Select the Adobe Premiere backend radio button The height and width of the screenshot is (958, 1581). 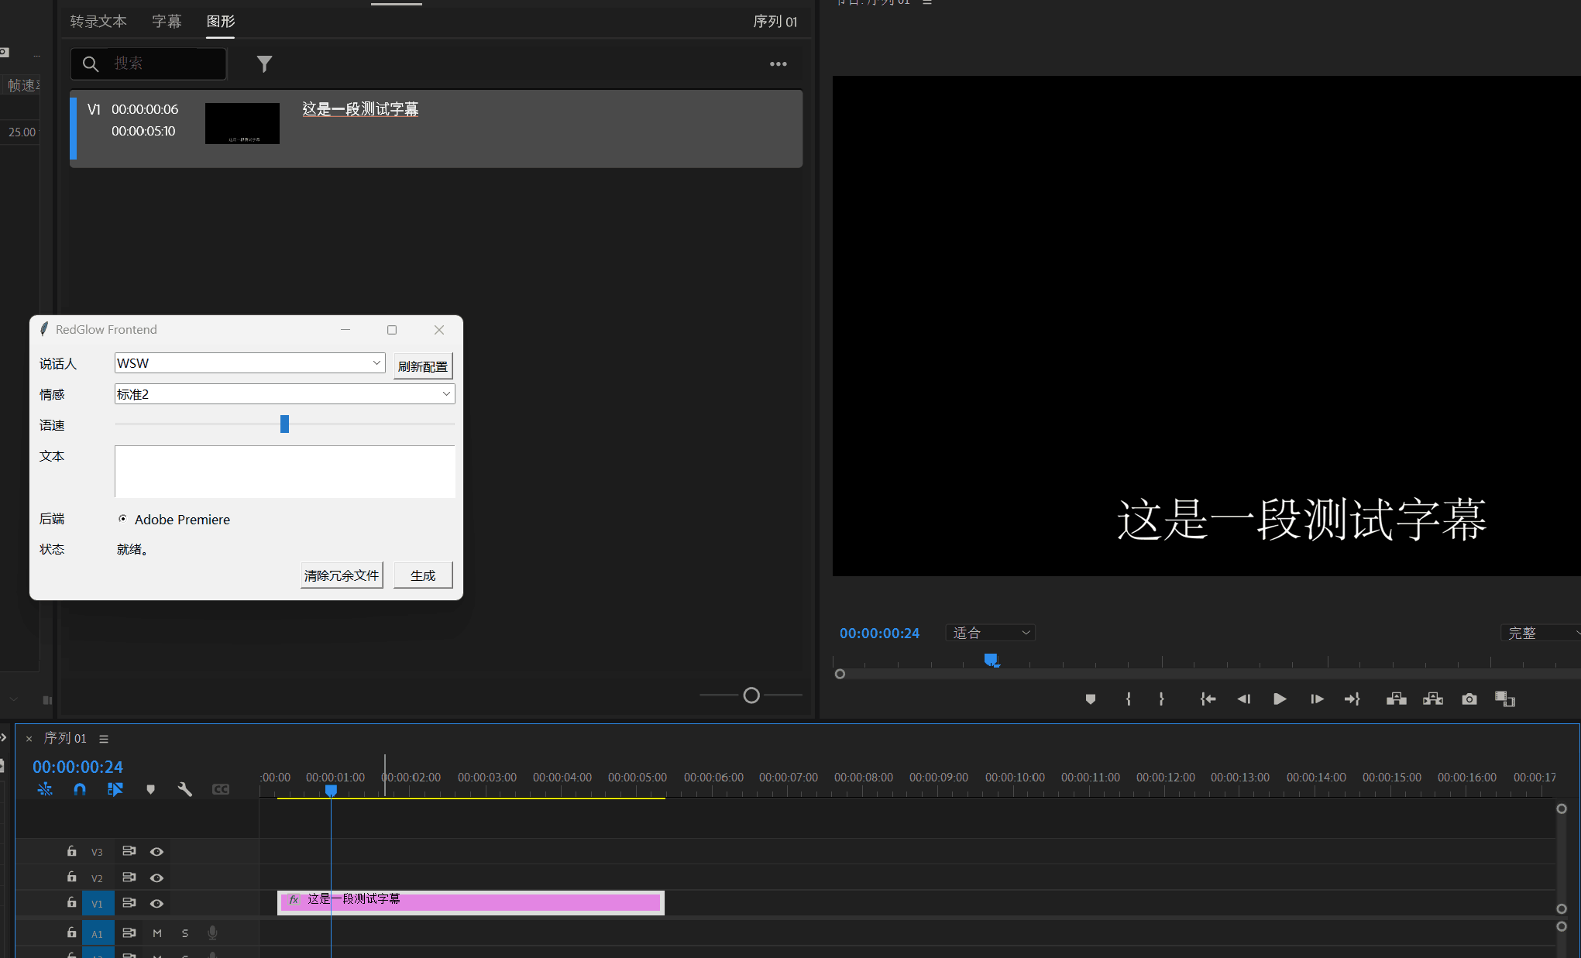pos(122,519)
